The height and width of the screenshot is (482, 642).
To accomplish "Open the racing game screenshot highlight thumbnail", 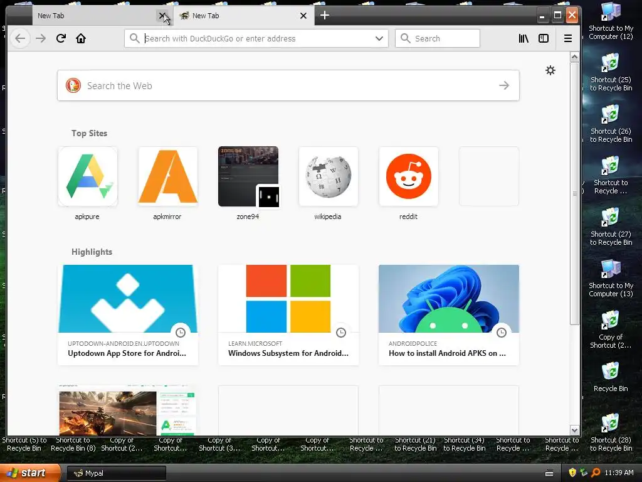I will click(128, 410).
